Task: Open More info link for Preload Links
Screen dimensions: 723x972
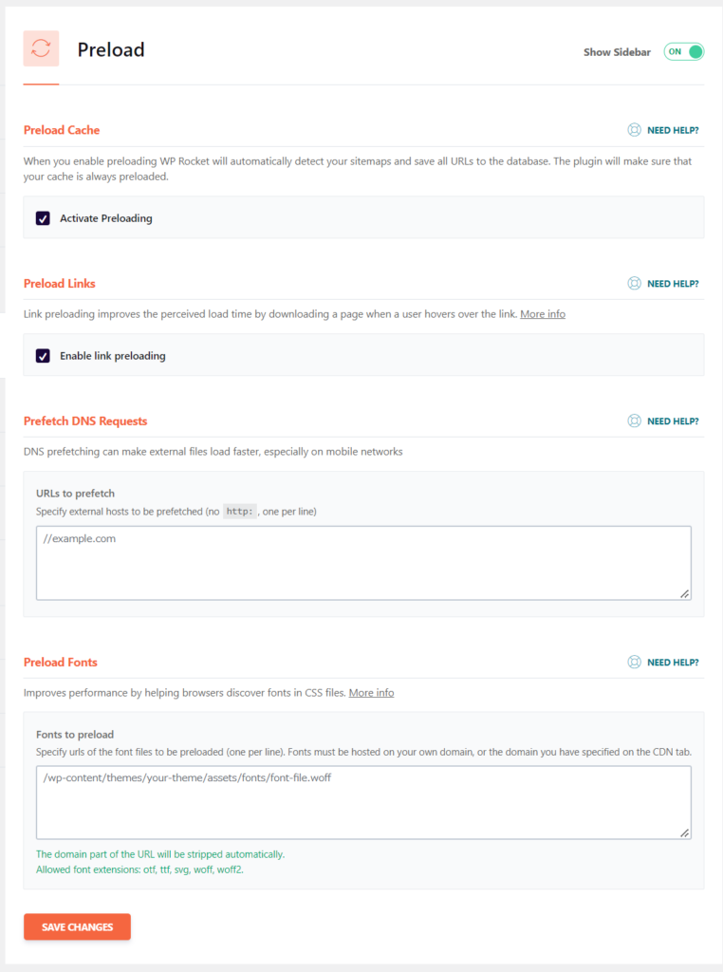Action: (x=542, y=314)
